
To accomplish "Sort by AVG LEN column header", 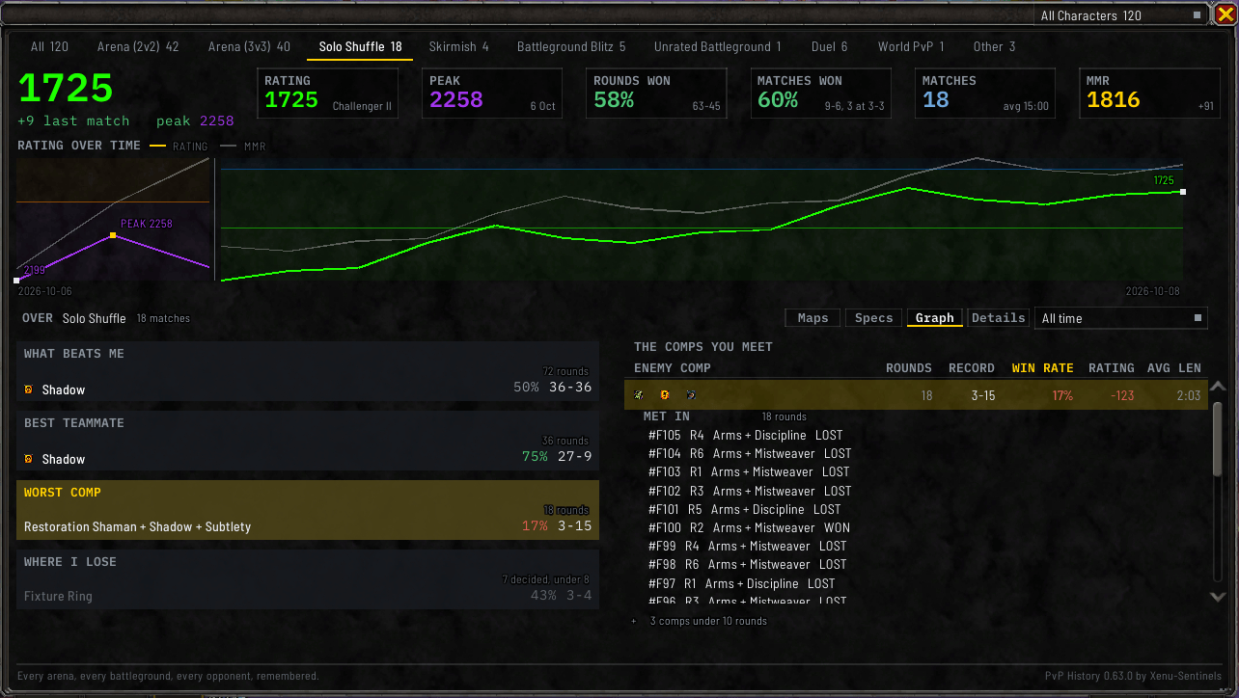I will 1174,368.
